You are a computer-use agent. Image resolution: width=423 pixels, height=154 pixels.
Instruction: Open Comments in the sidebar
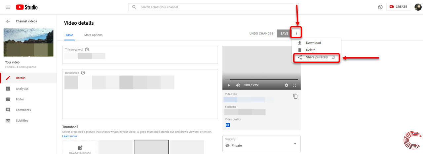28,110
